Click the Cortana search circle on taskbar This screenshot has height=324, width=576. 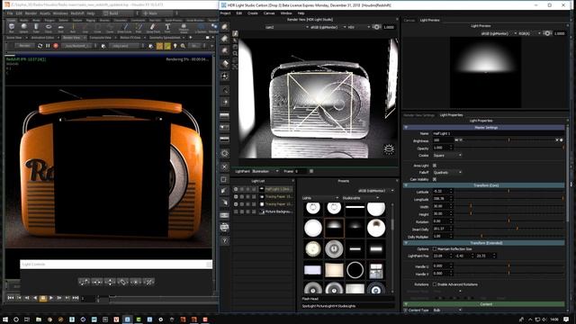tap(16, 319)
